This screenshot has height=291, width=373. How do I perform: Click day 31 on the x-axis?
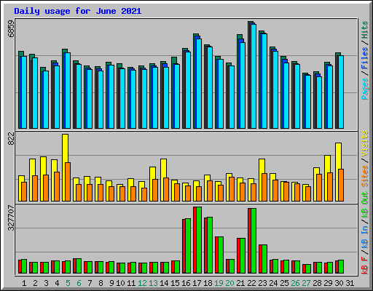350,283
